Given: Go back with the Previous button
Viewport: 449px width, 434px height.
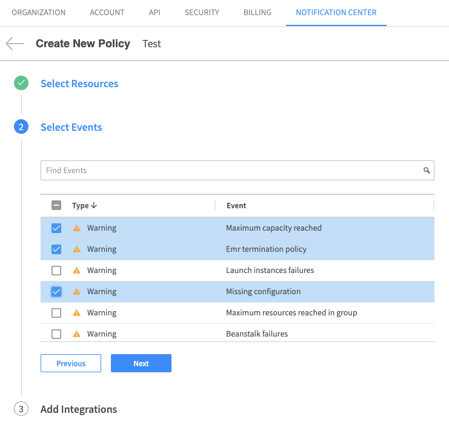Looking at the screenshot, I should (x=71, y=363).
